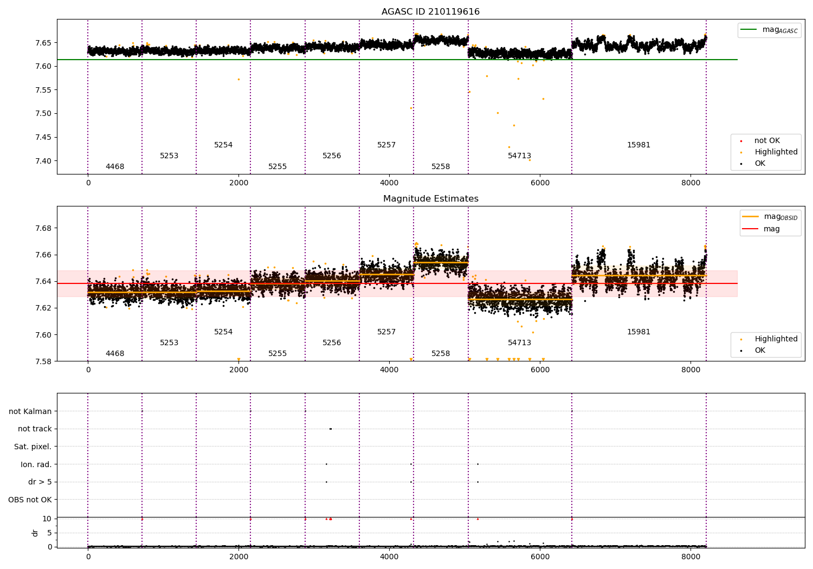The height and width of the screenshot is (569, 813).
Task: Click obsid label 5253 in Magnitude Estimates plot
Action: coord(169,342)
